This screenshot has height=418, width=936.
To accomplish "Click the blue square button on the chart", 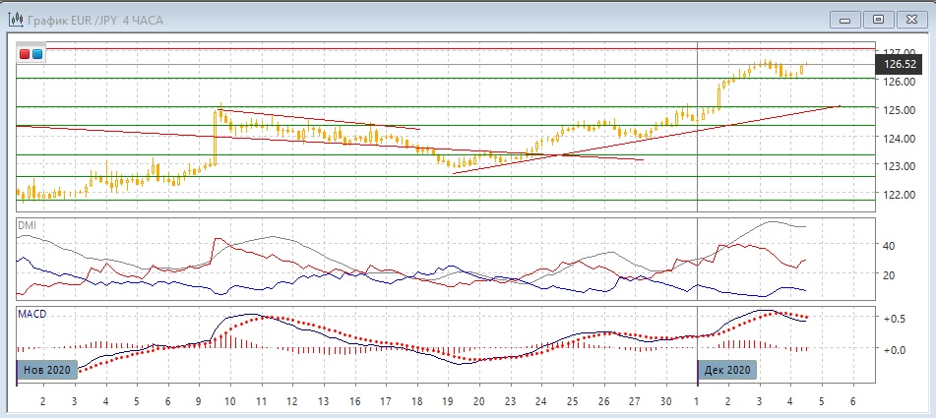I will [x=37, y=55].
